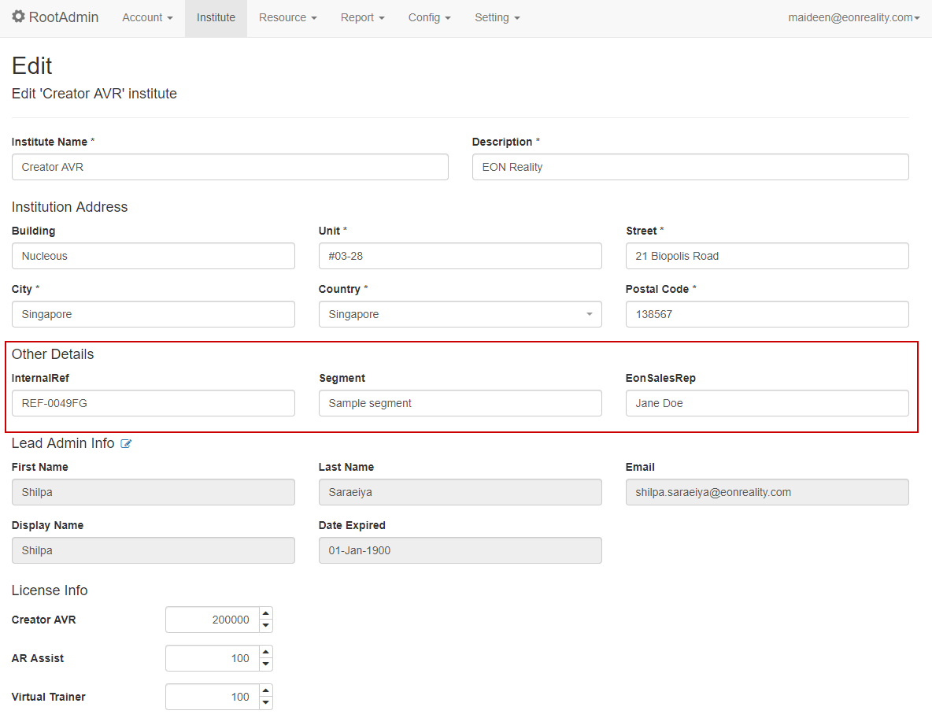Click the RootAdmin gear logo icon
This screenshot has height=718, width=932.
point(18,17)
